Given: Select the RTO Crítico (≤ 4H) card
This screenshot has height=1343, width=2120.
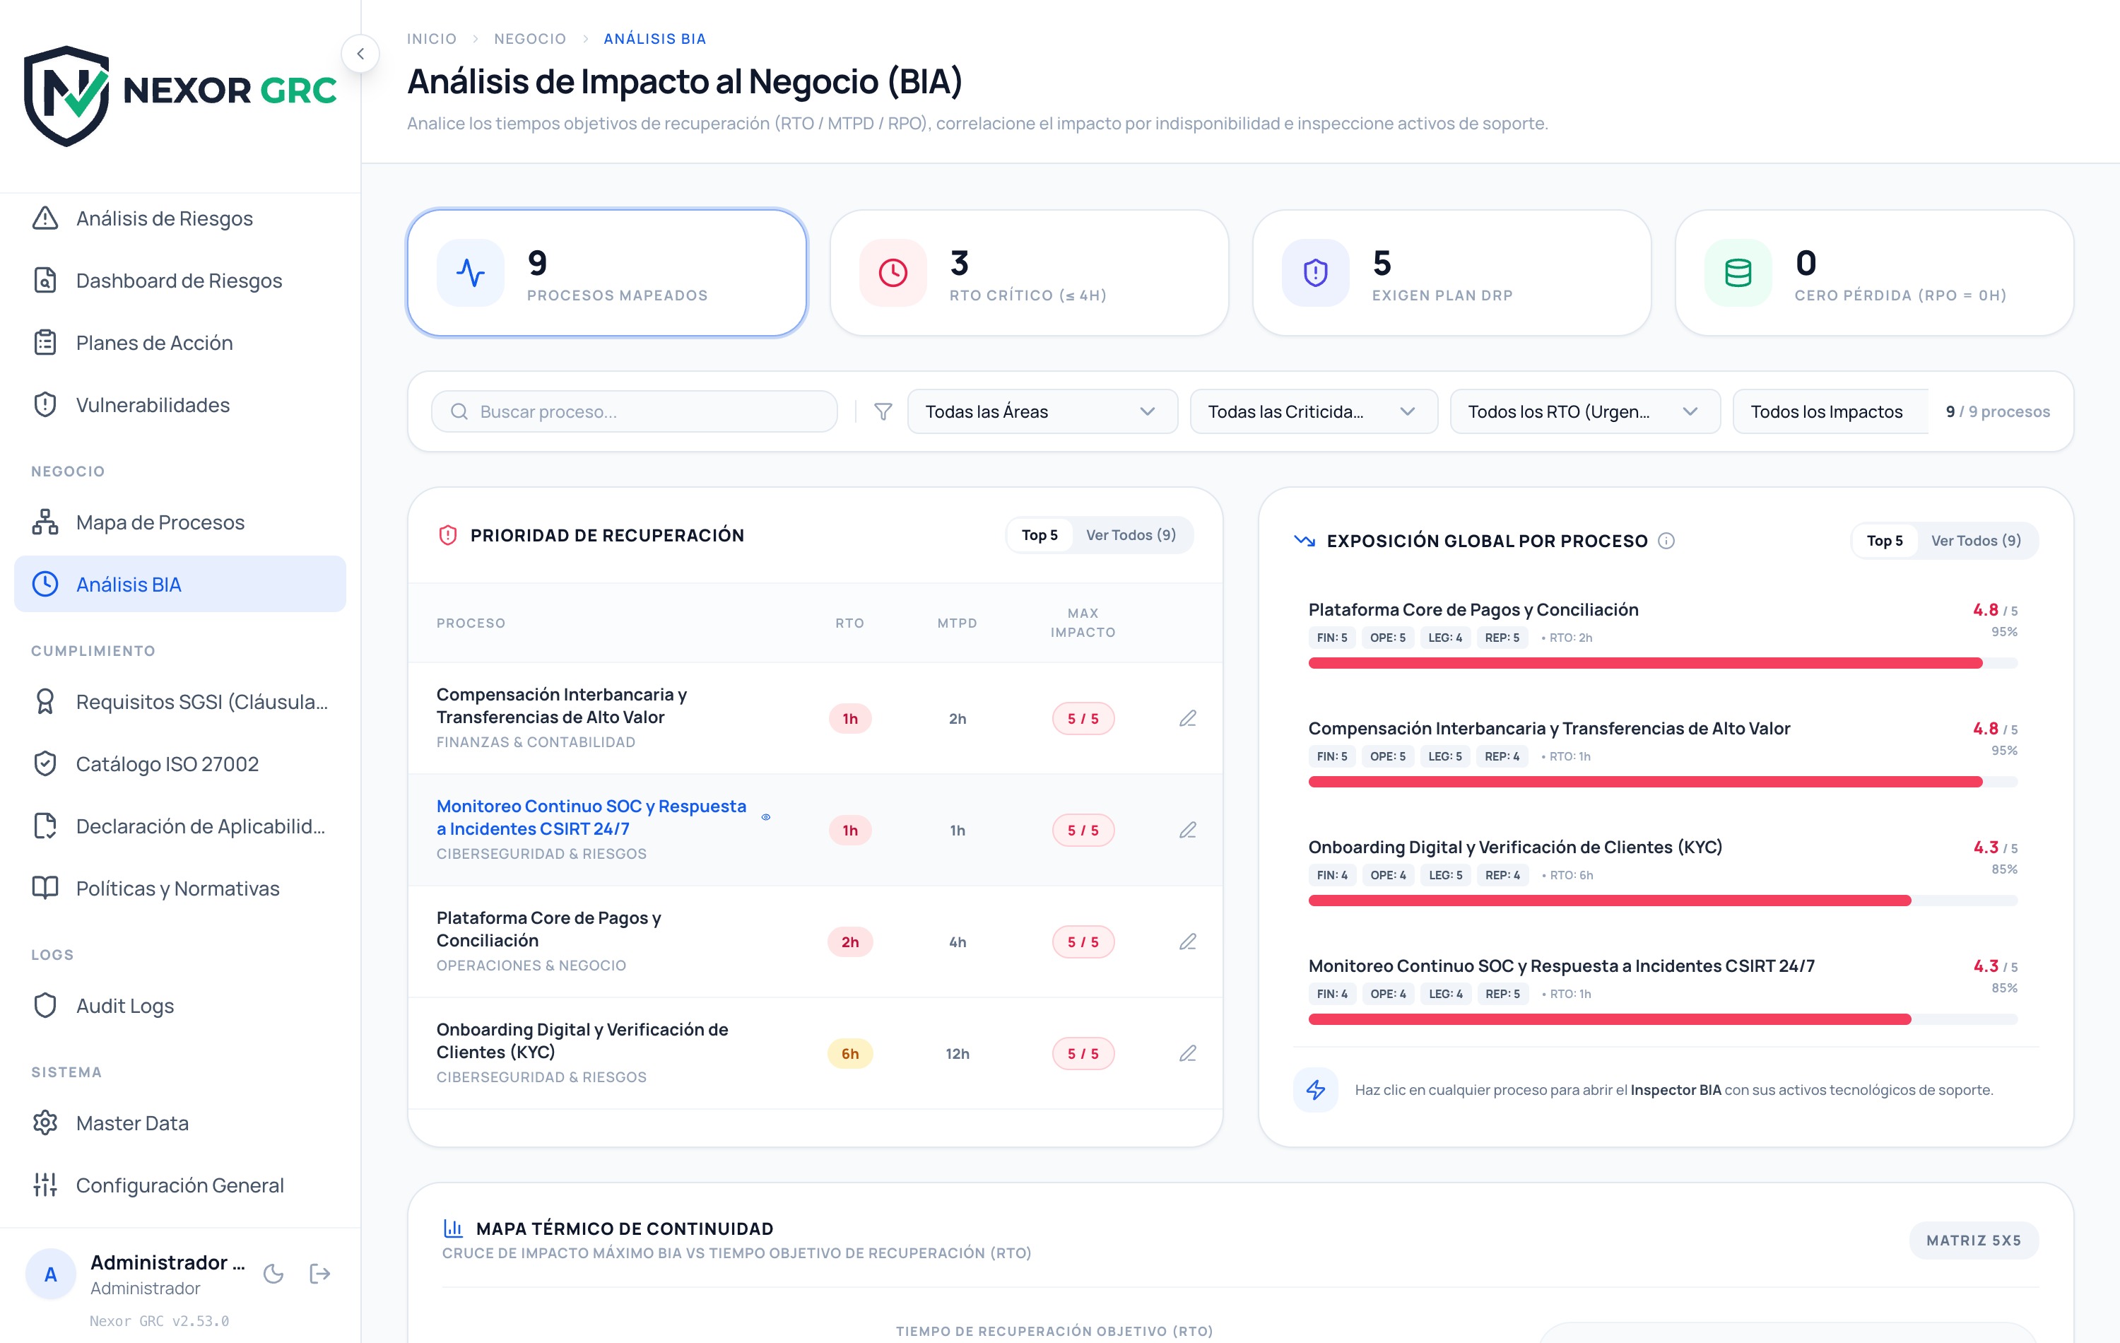Looking at the screenshot, I should [1028, 273].
